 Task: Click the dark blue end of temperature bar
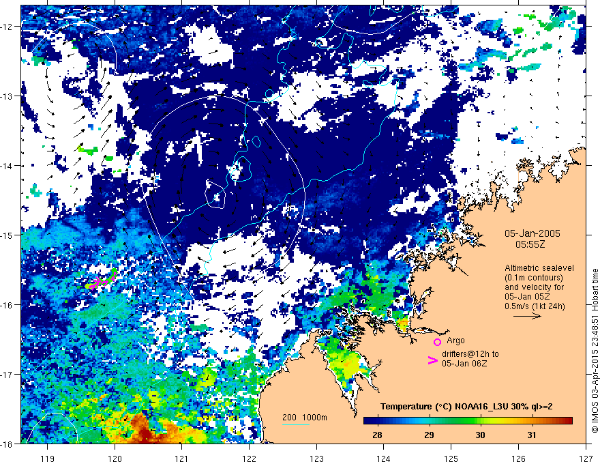click(x=370, y=421)
